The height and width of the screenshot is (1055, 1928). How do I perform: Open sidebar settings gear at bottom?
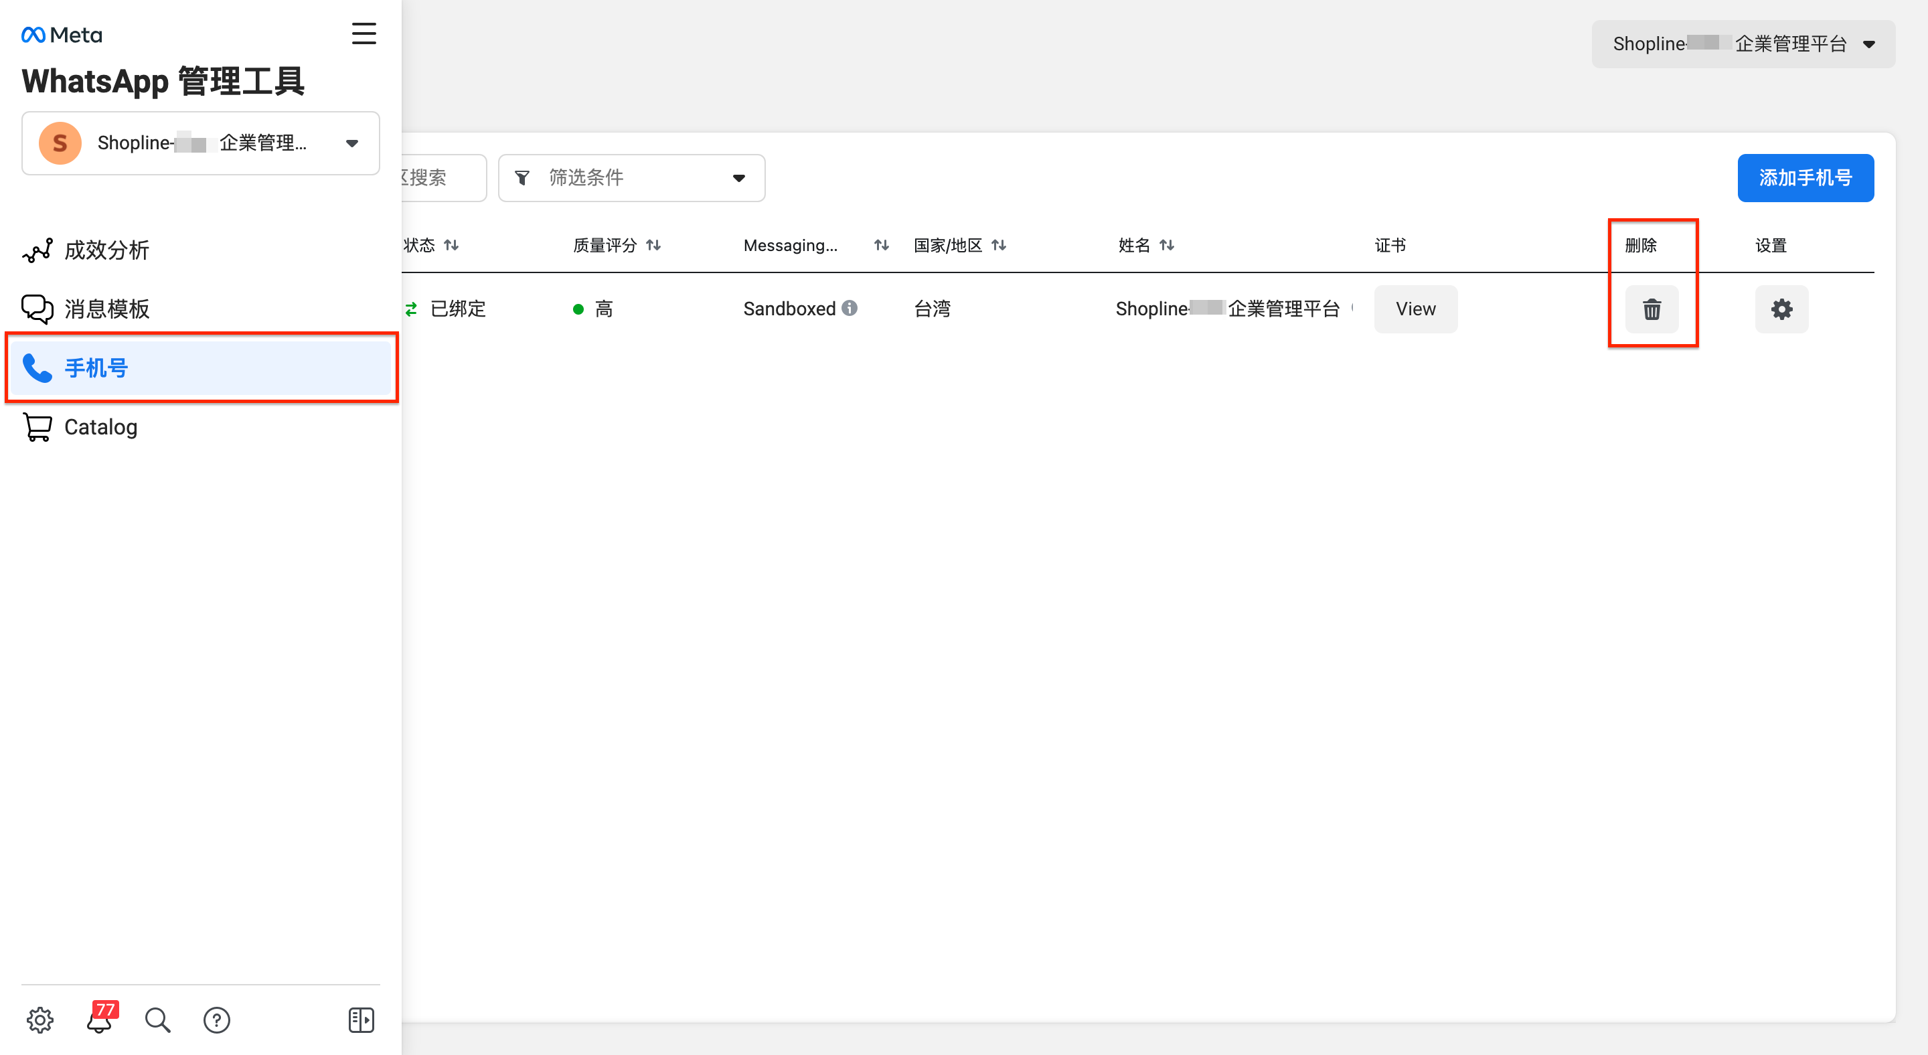tap(40, 1020)
